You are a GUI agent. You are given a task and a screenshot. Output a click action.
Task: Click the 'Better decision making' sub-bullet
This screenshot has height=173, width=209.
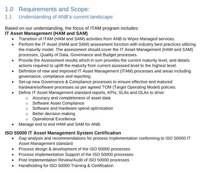54,114
